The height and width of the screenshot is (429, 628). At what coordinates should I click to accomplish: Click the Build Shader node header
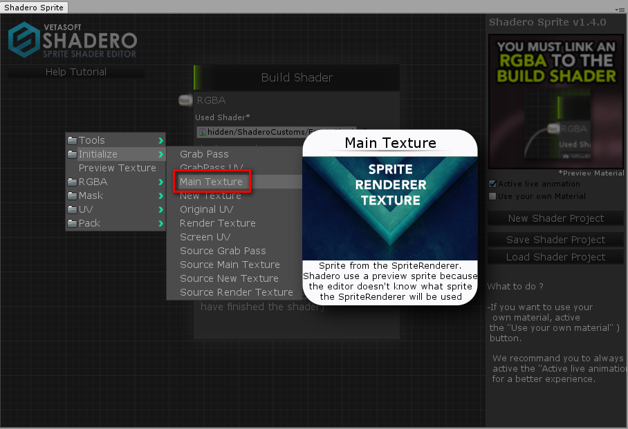tap(297, 77)
